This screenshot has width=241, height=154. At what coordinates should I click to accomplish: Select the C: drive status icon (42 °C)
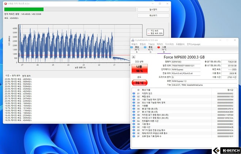tap(145, 47)
